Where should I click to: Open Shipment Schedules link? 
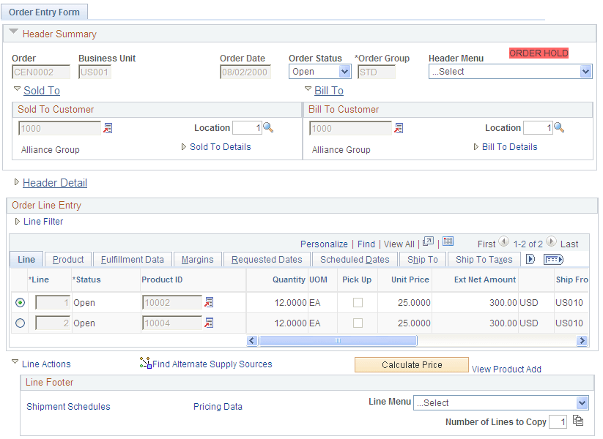click(x=68, y=406)
